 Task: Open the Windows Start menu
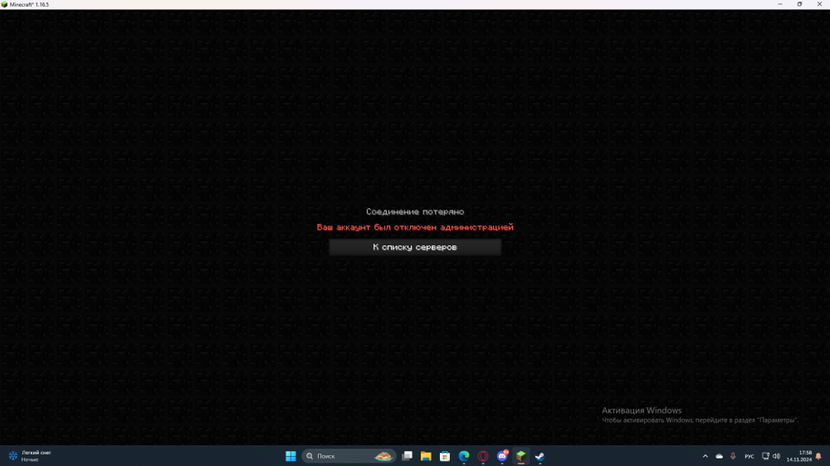click(290, 456)
